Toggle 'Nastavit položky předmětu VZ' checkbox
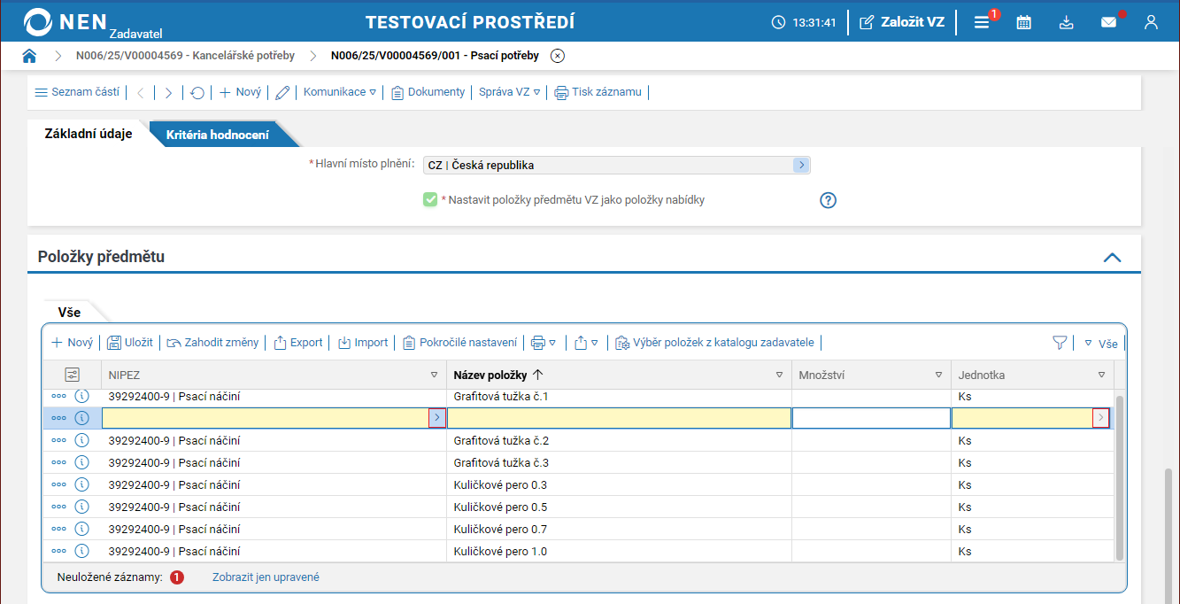Image resolution: width=1180 pixels, height=604 pixels. (x=430, y=200)
